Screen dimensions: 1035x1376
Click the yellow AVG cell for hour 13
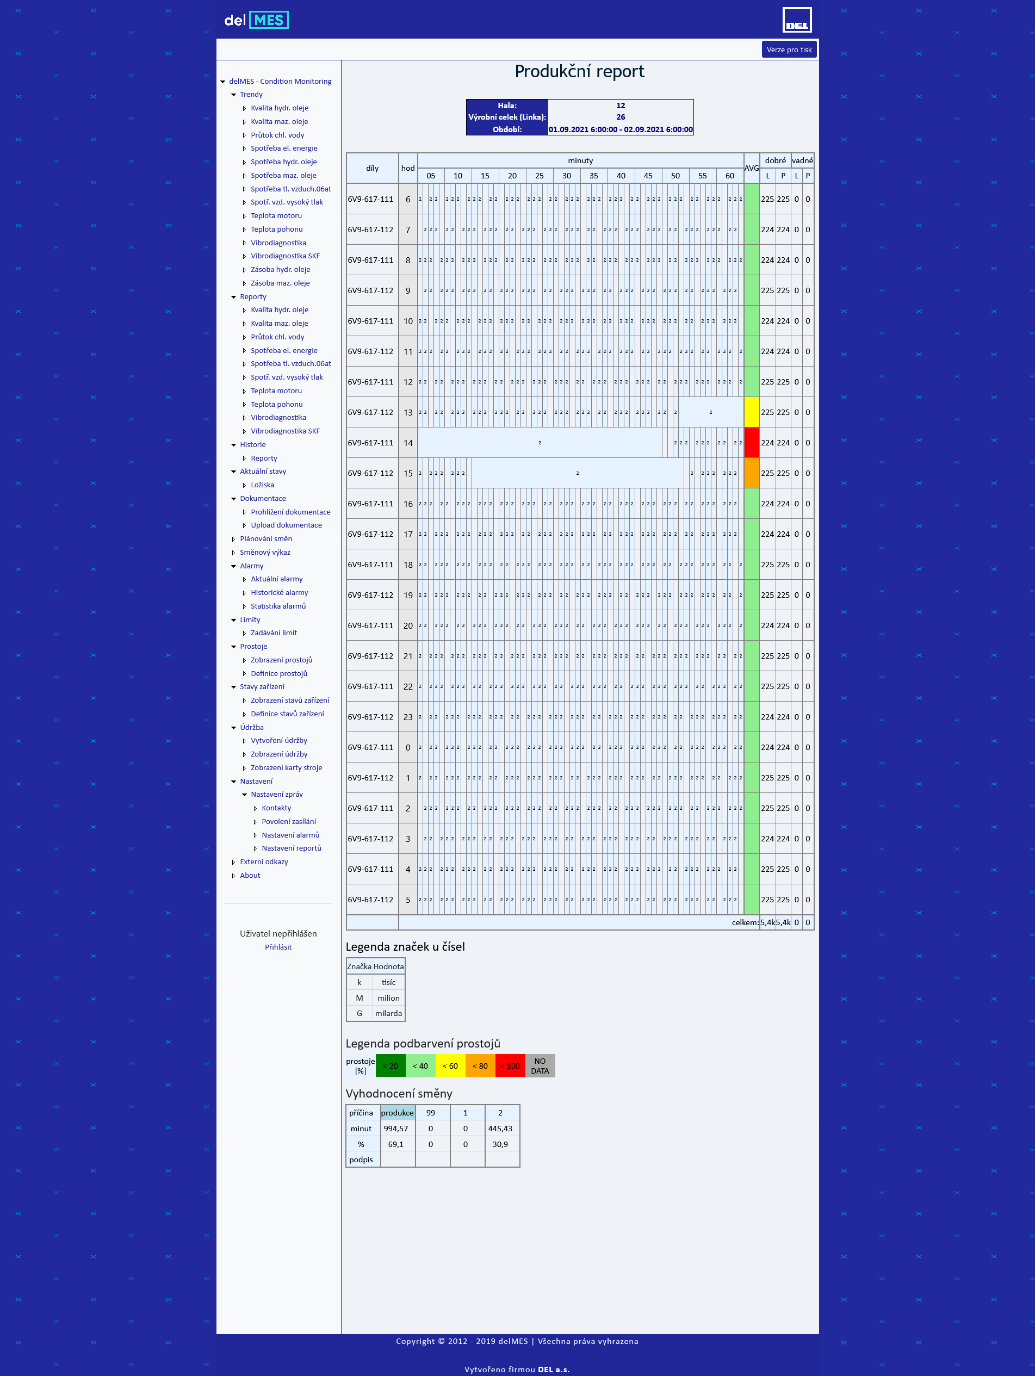tap(752, 412)
